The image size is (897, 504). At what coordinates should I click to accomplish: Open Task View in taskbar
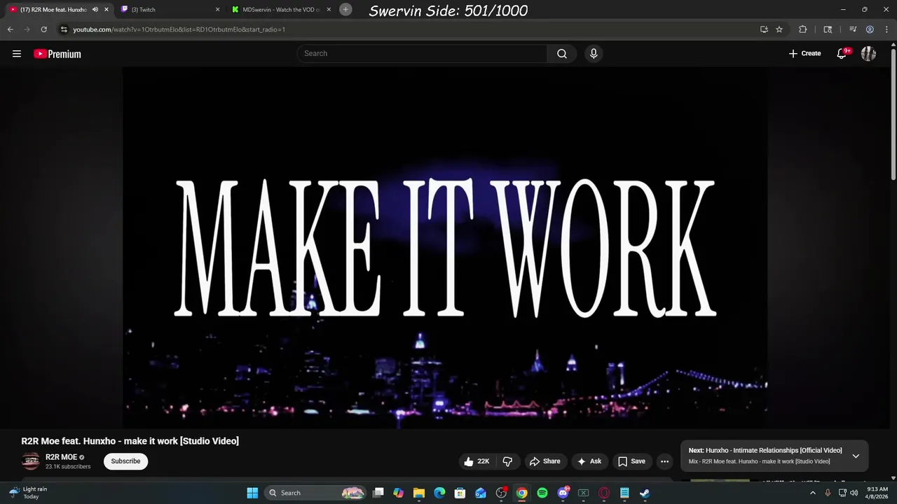(378, 493)
